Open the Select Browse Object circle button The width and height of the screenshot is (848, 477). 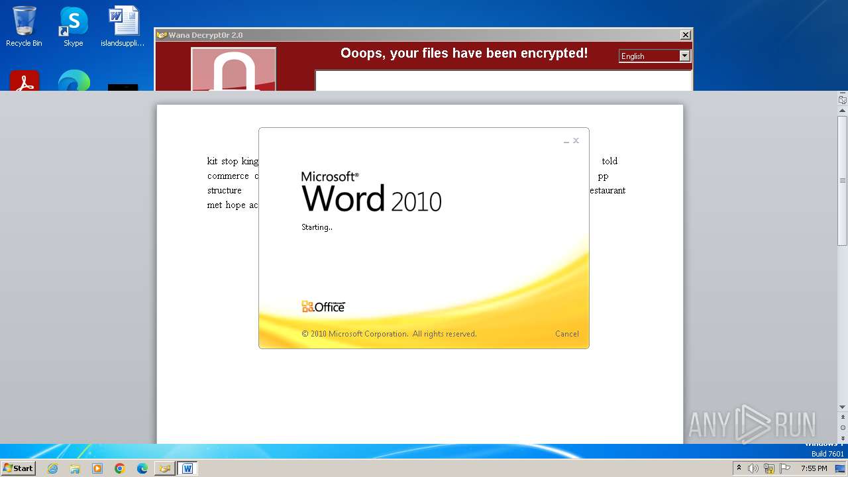842,428
